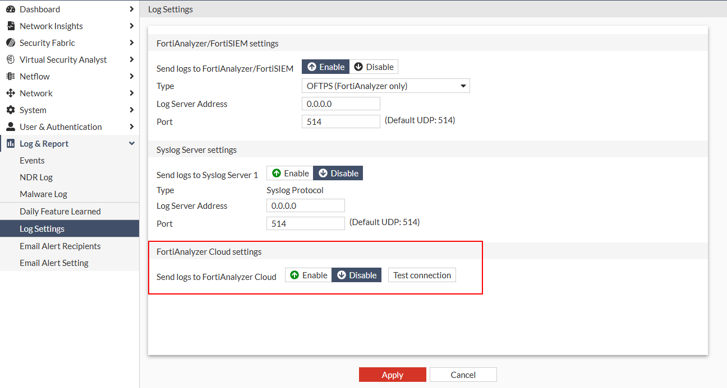Disable sending logs to Syslog Server 1
This screenshot has height=388, width=727.
(338, 173)
